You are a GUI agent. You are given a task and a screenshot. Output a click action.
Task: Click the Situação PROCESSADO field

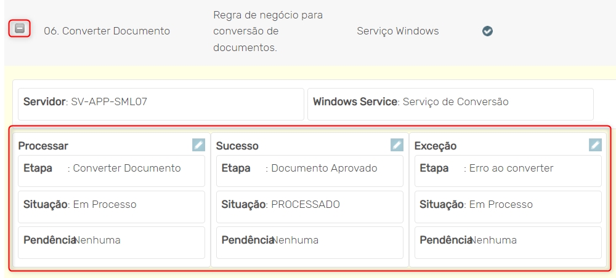310,206
